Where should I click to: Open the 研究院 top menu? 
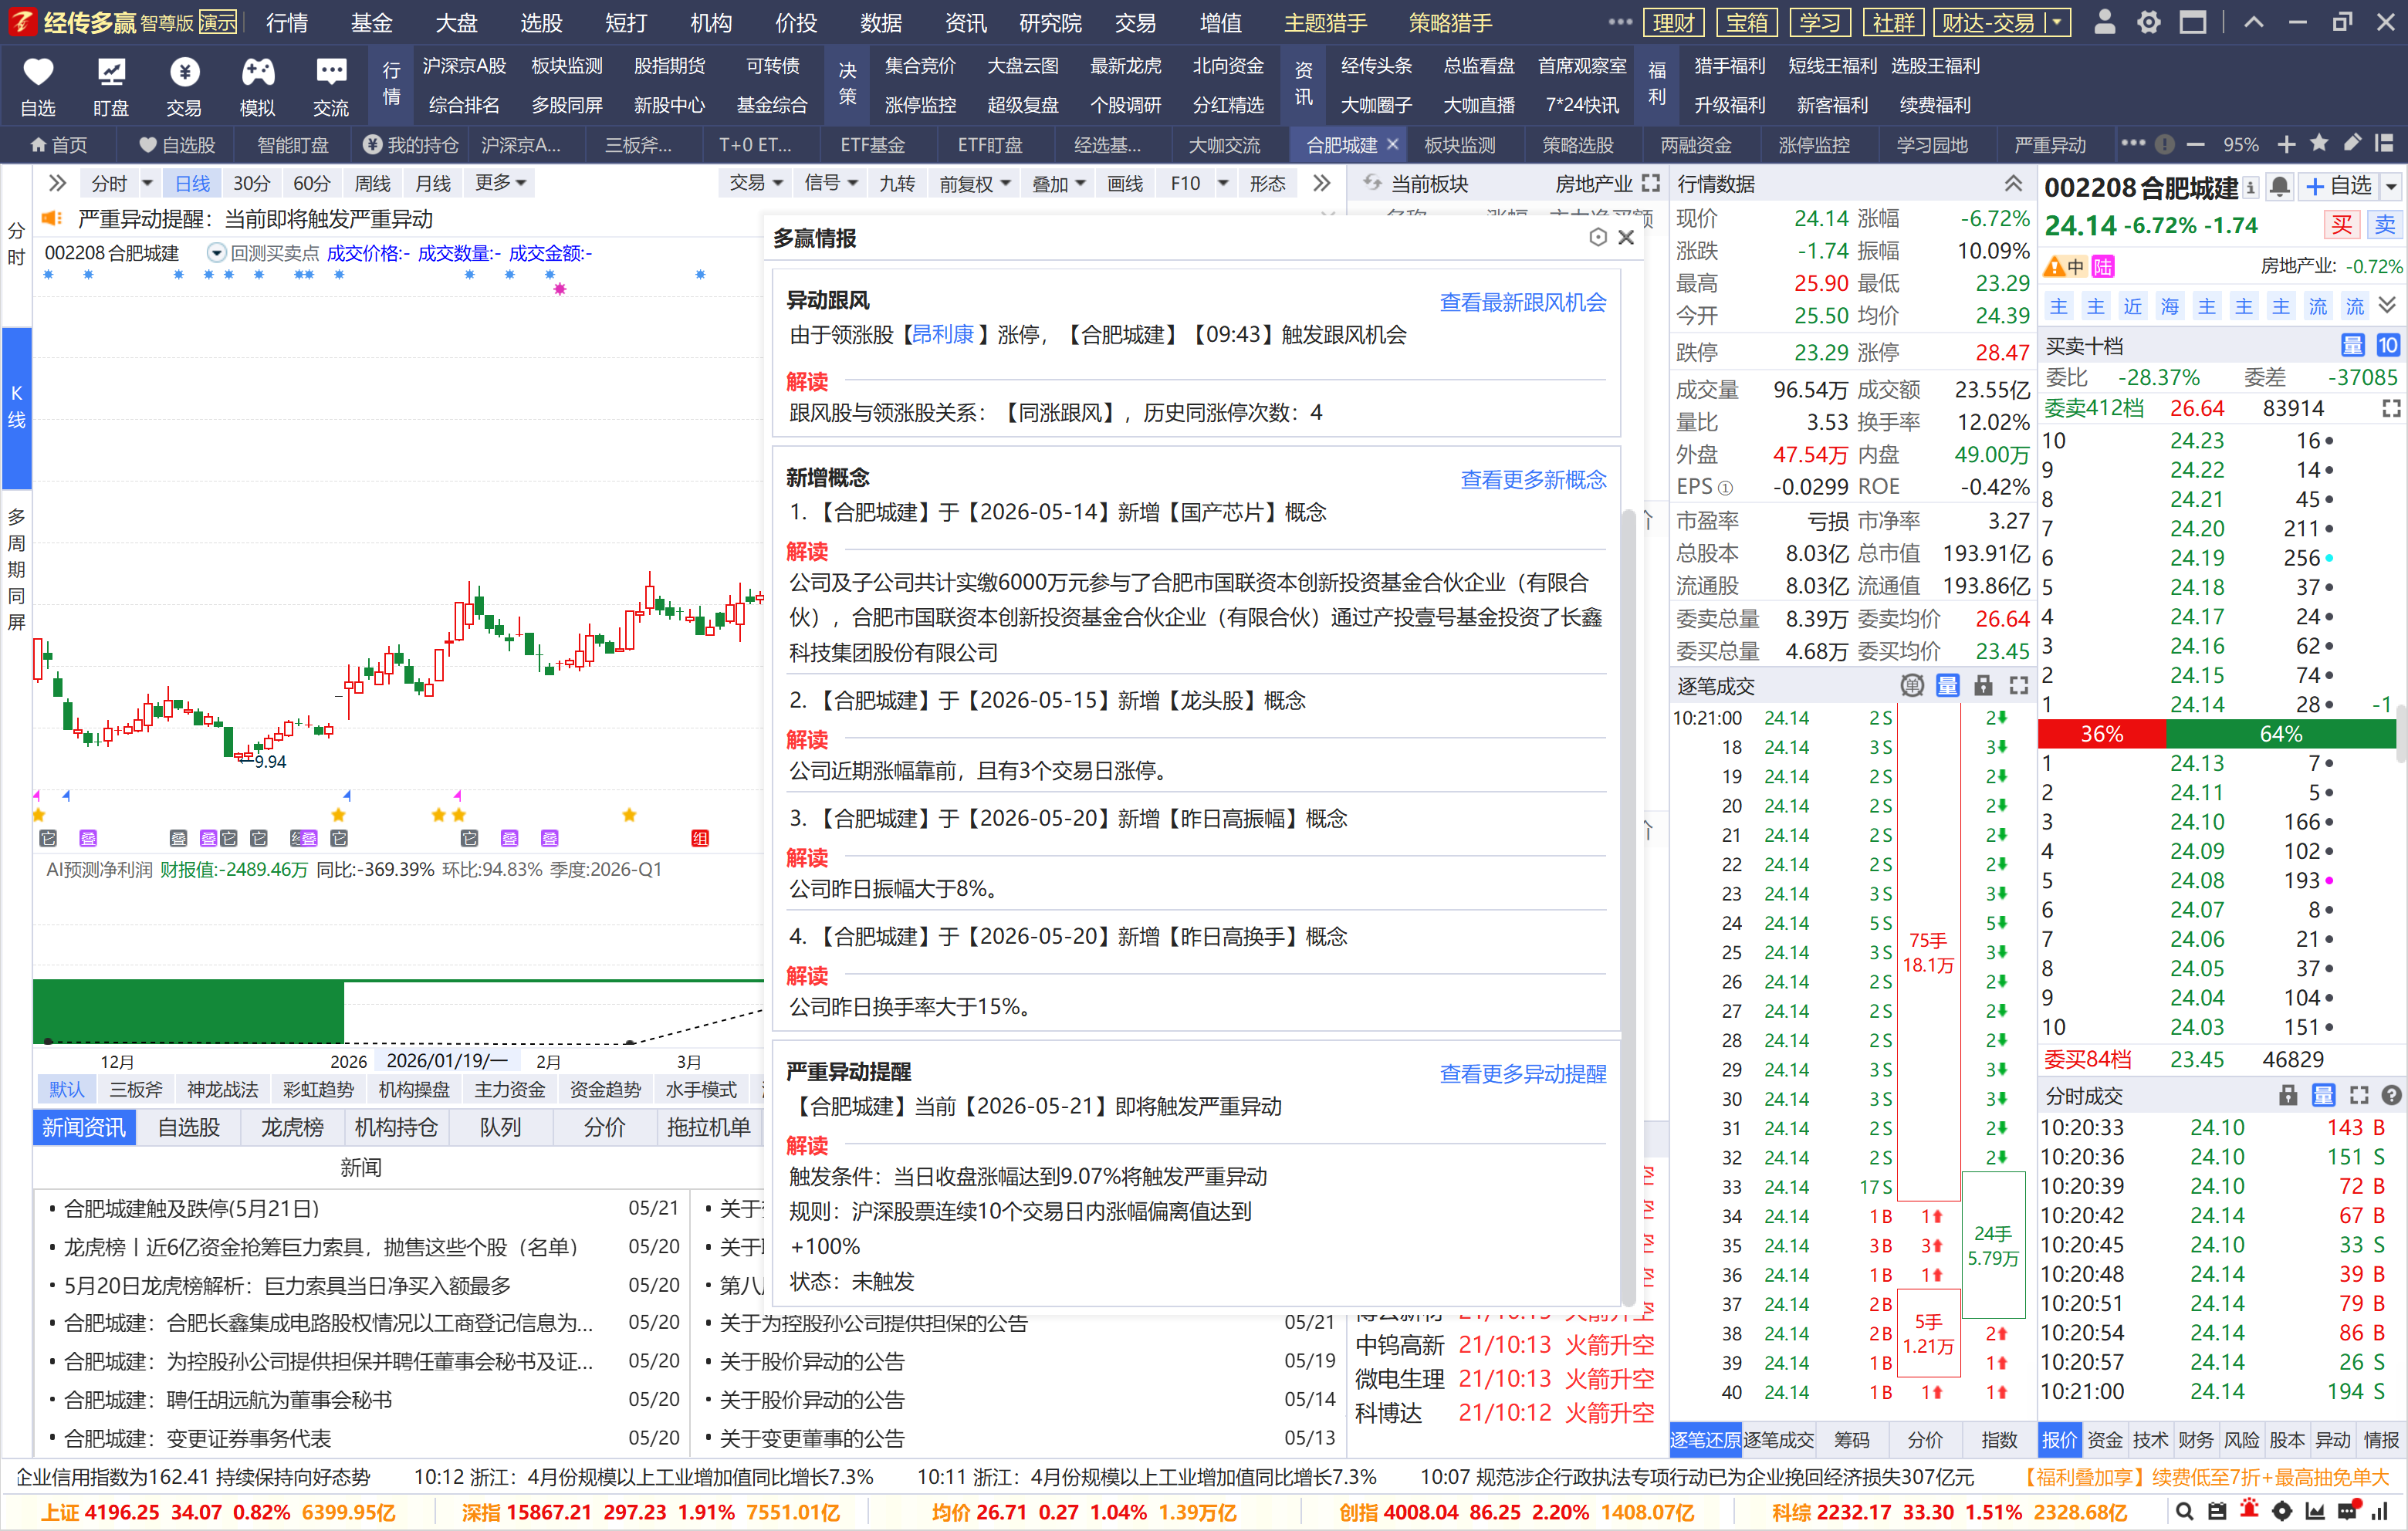pos(1050,22)
